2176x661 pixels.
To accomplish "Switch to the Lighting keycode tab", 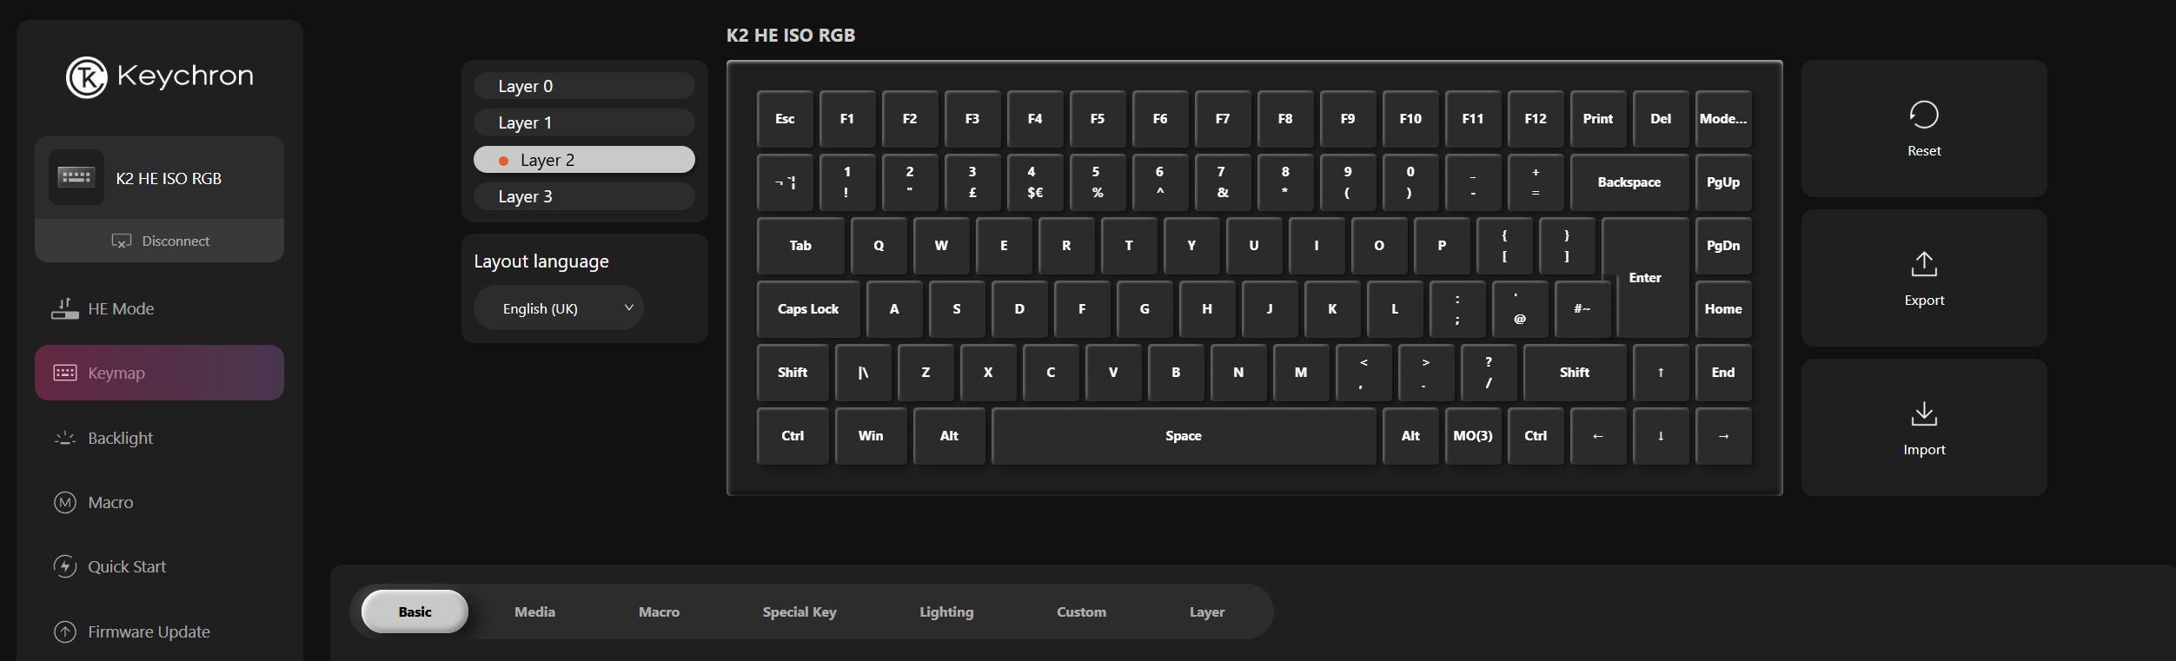I will (946, 611).
